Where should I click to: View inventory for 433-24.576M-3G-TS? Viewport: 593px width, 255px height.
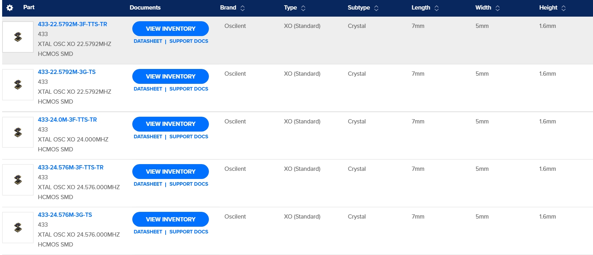(171, 219)
